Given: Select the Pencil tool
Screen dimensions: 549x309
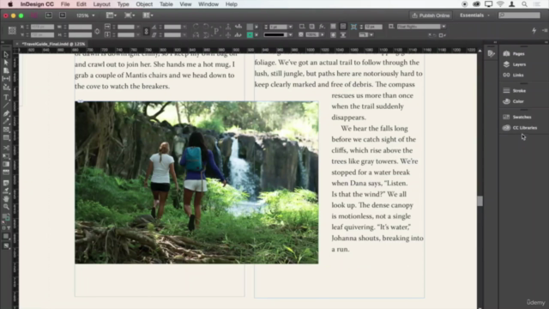Looking at the screenshot, I should 6,122.
